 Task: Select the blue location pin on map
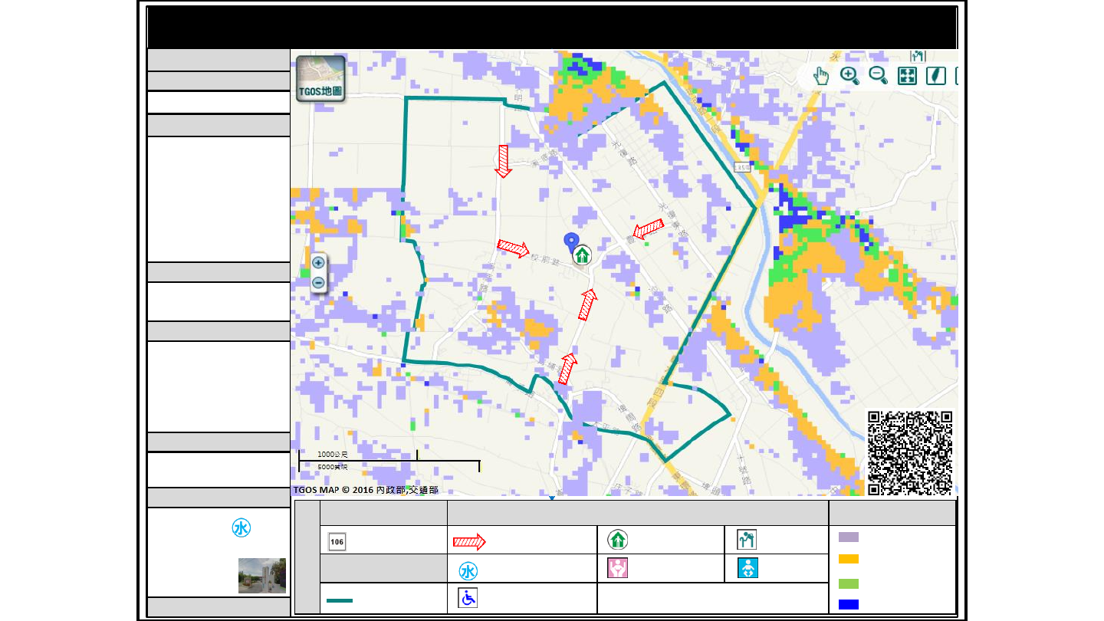point(571,243)
